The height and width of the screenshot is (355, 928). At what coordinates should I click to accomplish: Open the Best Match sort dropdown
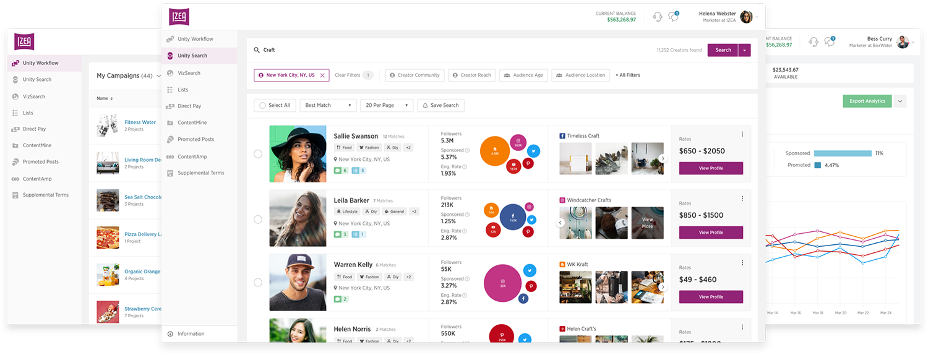tap(329, 106)
